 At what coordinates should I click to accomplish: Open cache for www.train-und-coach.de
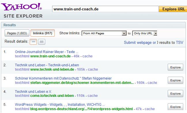87,56
